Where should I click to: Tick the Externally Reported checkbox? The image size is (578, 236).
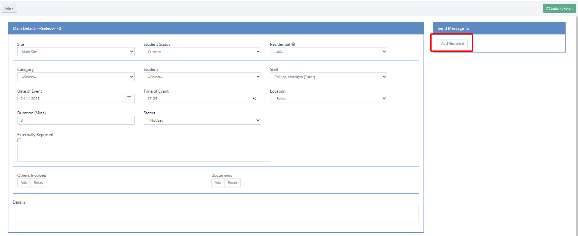19,140
